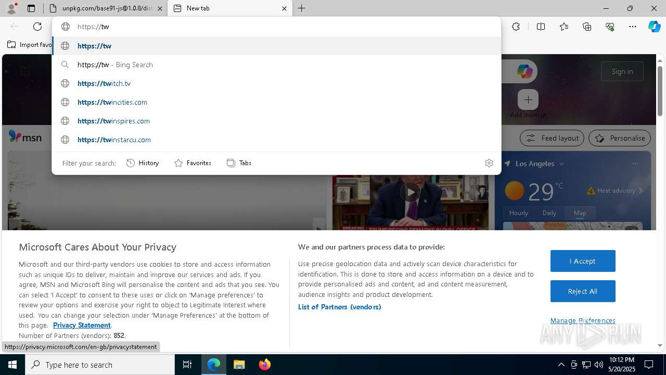This screenshot has width=666, height=375.
Task: Open Settings and more menu
Action: [633, 27]
